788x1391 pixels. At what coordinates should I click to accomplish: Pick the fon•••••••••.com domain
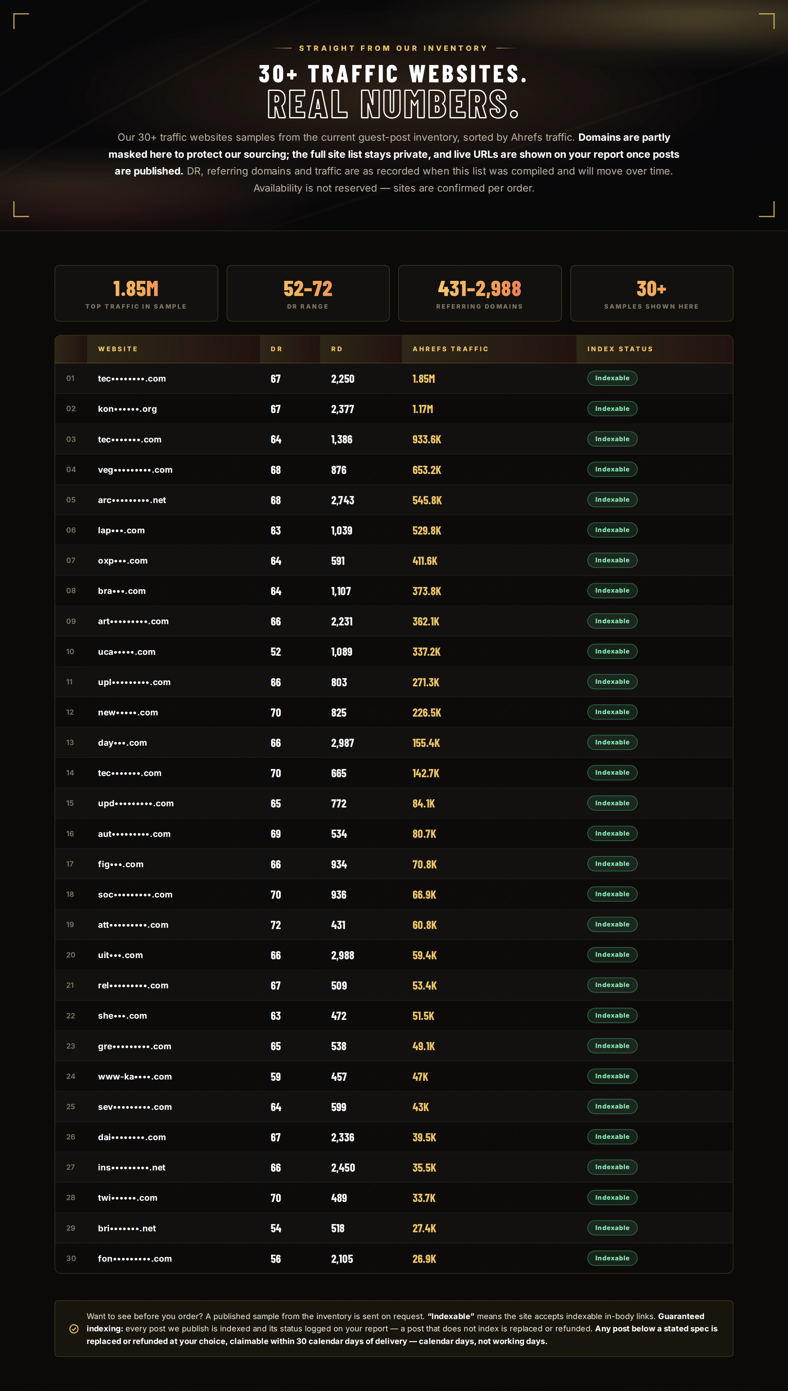(x=135, y=1258)
